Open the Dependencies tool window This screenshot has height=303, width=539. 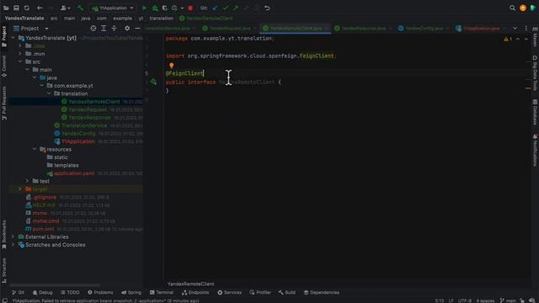[x=322, y=292]
